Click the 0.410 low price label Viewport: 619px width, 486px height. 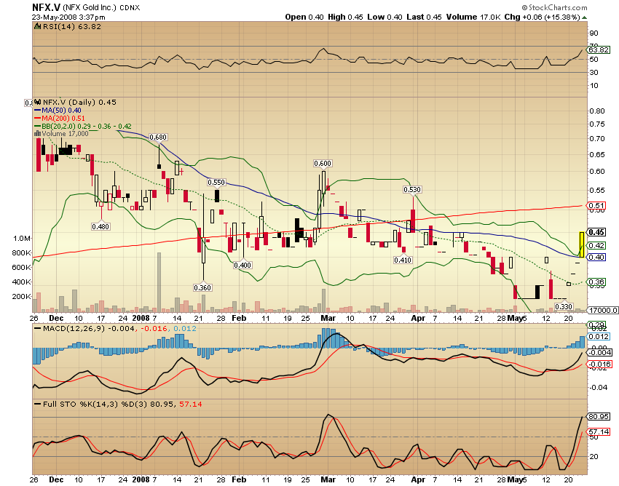[x=403, y=260]
